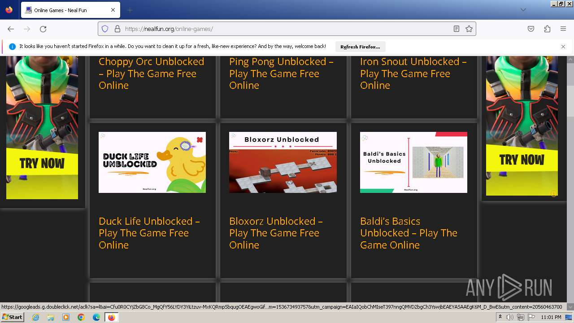Open the Extensions menu
Screen dimensions: 574x323
point(547,29)
